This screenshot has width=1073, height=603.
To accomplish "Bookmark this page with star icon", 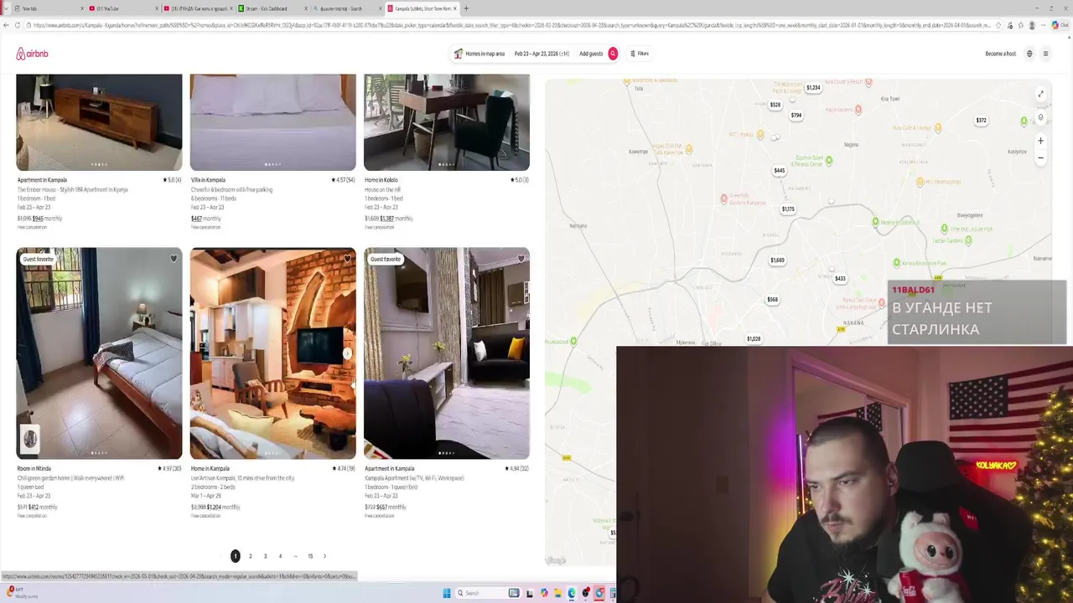I will click(x=998, y=25).
